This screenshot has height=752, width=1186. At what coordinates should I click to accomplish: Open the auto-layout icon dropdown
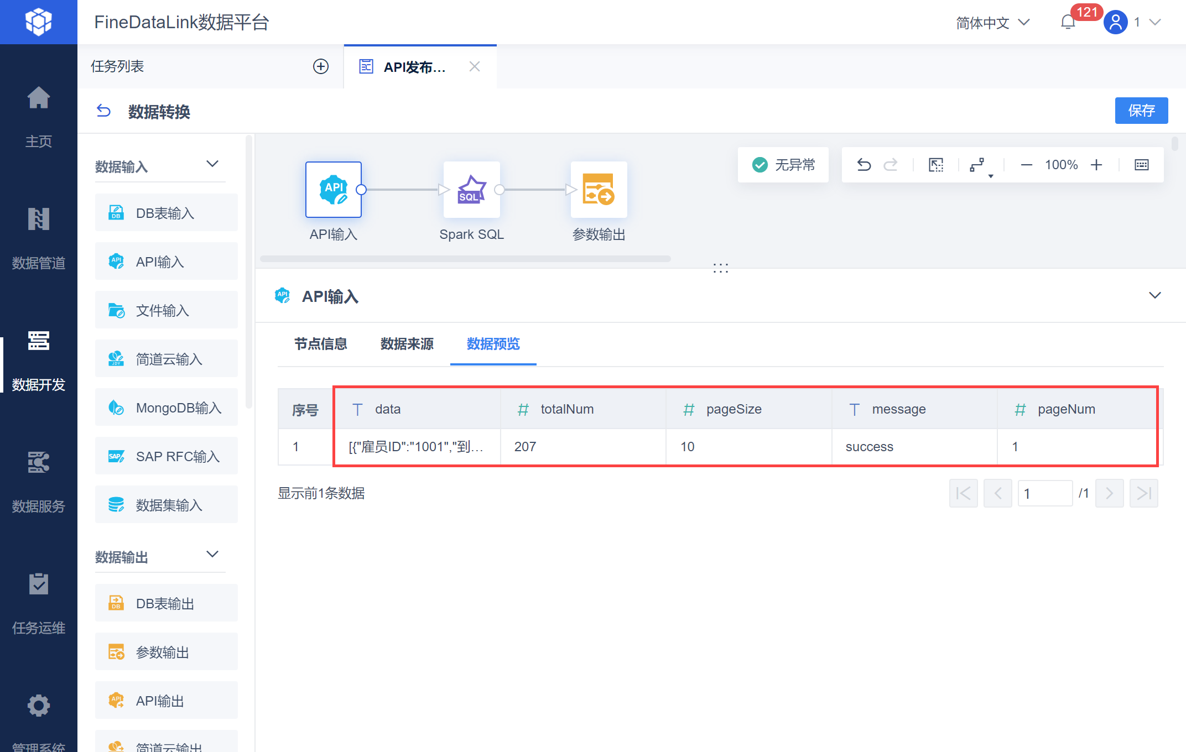tap(979, 165)
